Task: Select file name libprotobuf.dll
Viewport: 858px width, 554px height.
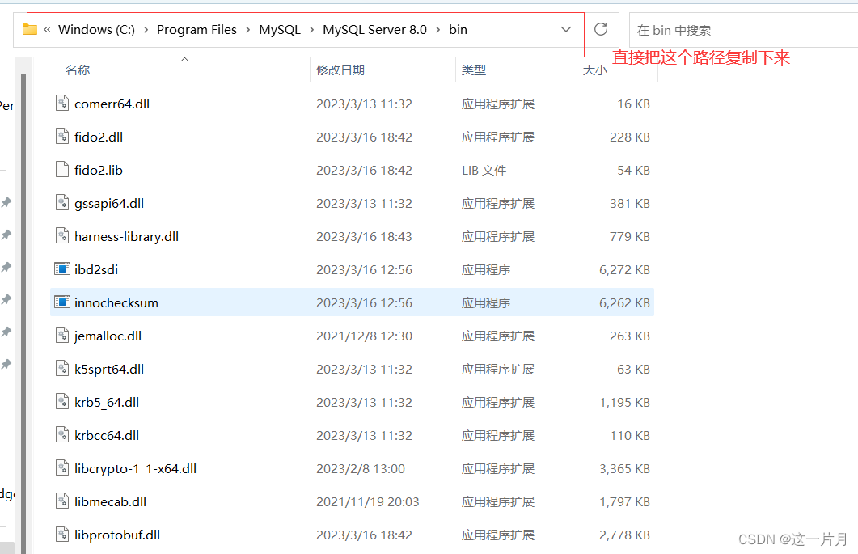Action: [x=117, y=535]
